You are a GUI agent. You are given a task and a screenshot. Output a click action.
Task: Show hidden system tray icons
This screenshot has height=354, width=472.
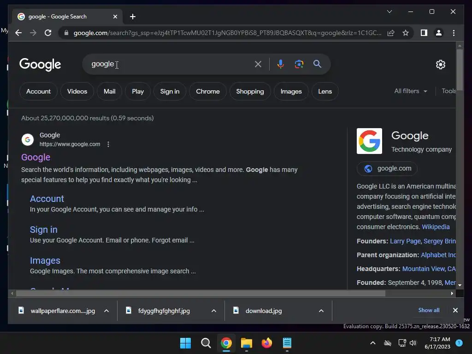click(x=372, y=343)
